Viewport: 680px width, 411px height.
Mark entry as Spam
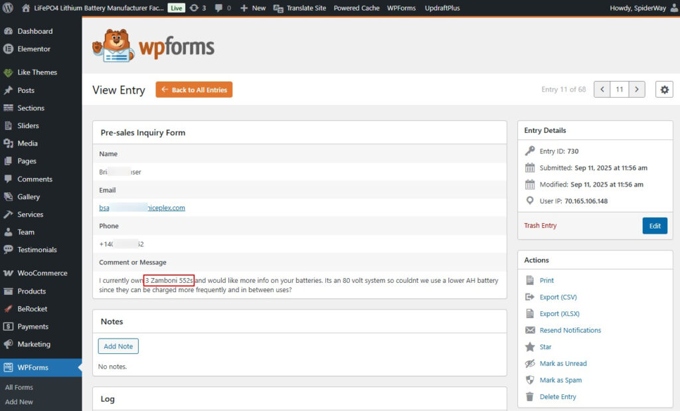[560, 380]
